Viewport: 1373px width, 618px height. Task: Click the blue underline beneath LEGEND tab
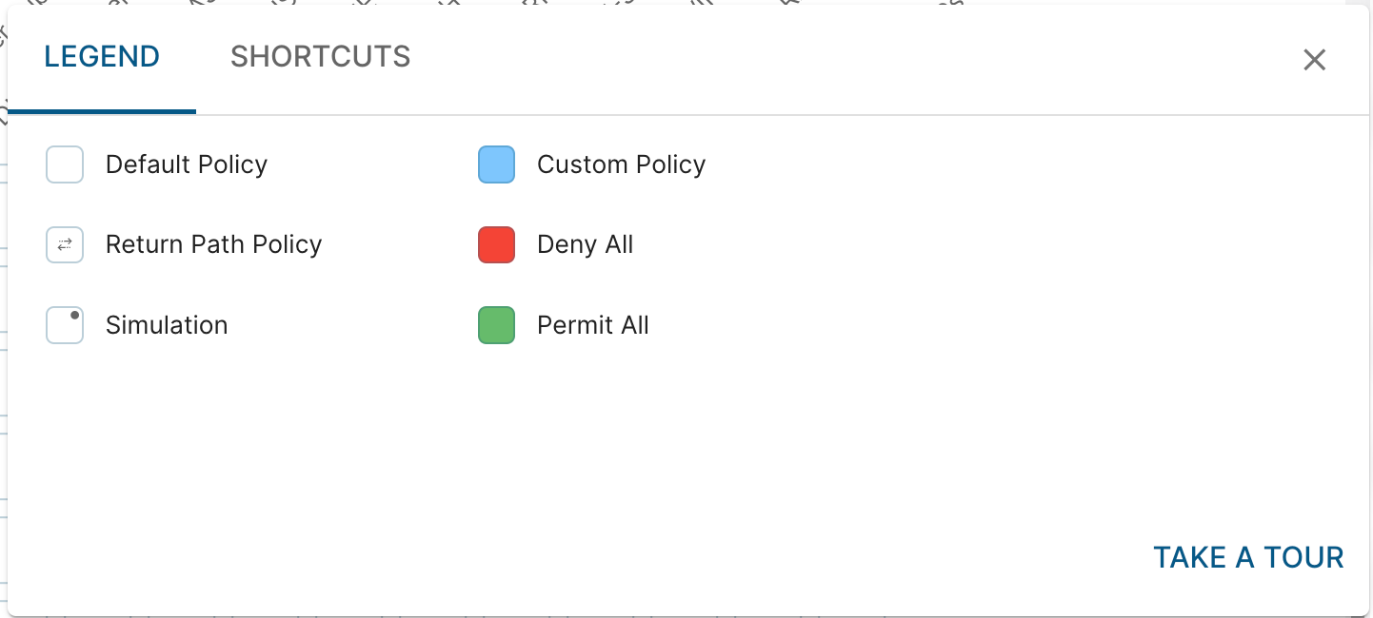point(102,111)
